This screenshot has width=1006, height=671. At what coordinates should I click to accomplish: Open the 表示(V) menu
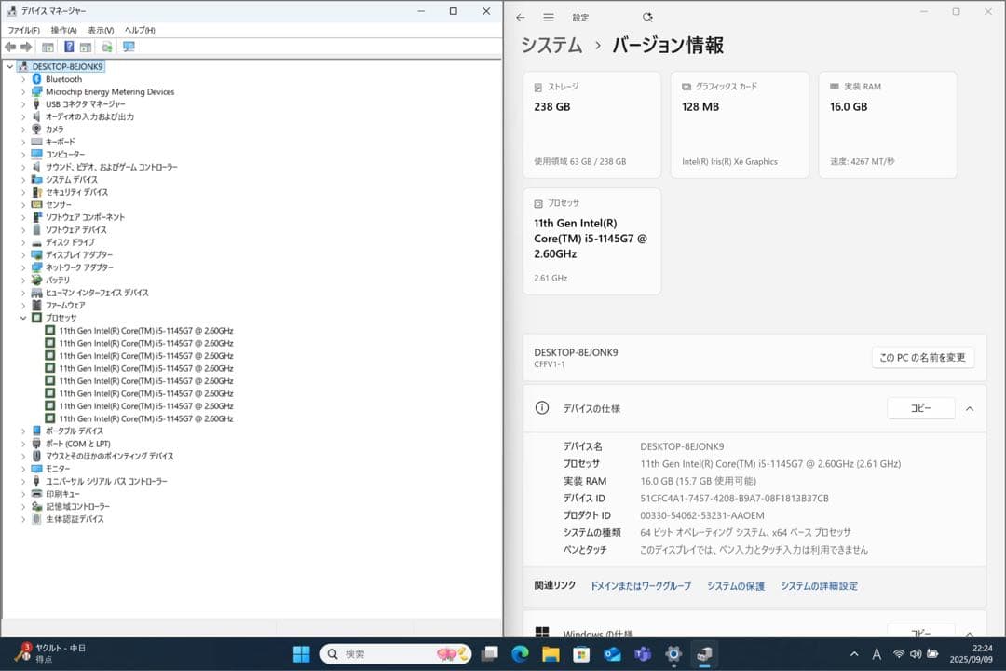tap(101, 30)
